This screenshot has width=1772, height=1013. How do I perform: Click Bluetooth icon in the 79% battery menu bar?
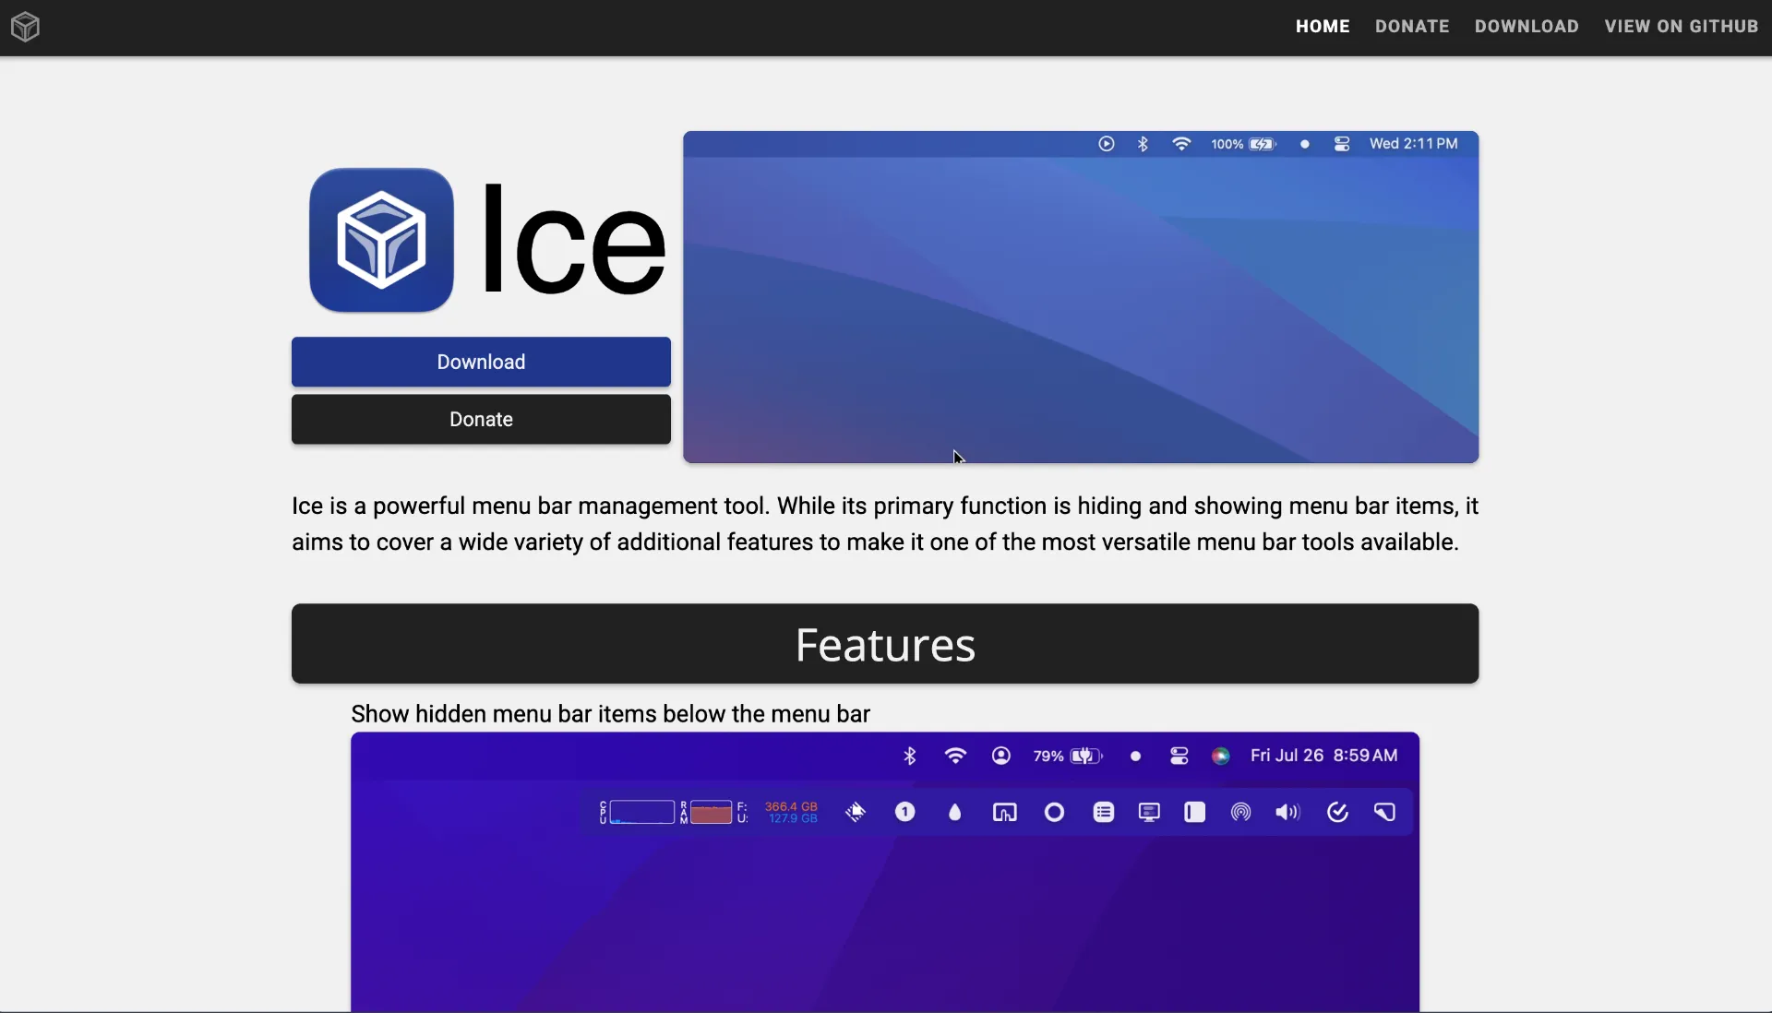coord(910,757)
